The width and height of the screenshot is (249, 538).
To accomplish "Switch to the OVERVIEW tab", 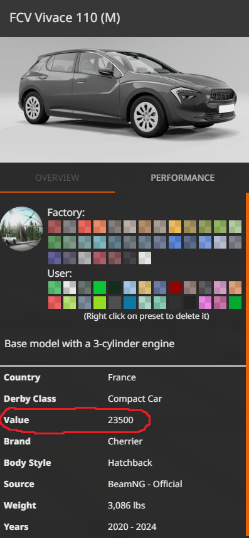I will click(57, 178).
